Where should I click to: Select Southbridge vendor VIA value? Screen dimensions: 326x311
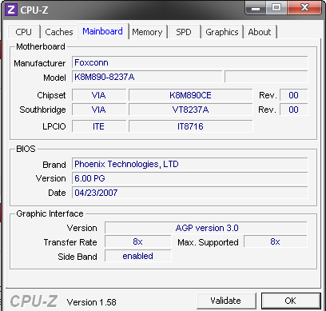coord(99,110)
